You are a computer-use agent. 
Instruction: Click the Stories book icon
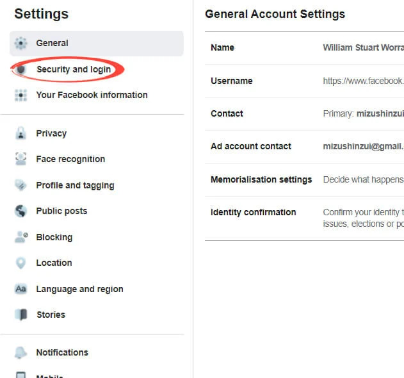point(21,315)
